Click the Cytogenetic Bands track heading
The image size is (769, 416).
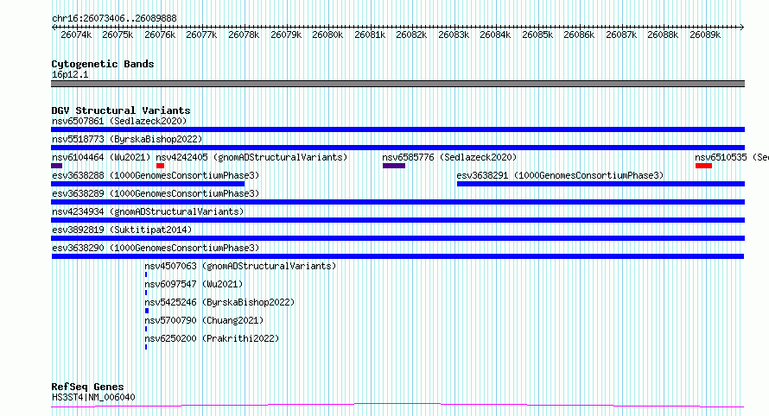click(103, 64)
